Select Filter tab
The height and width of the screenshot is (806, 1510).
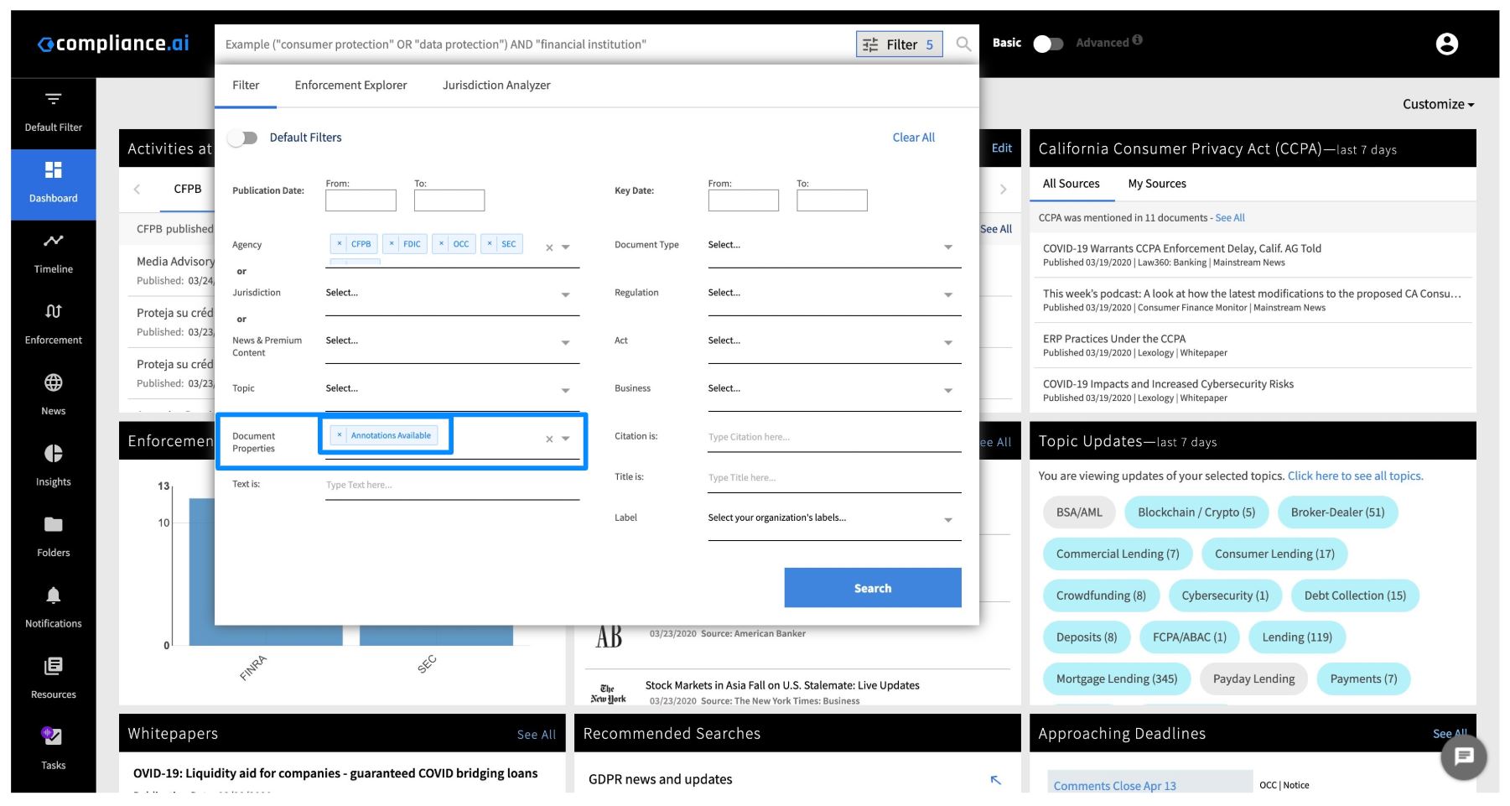point(246,86)
